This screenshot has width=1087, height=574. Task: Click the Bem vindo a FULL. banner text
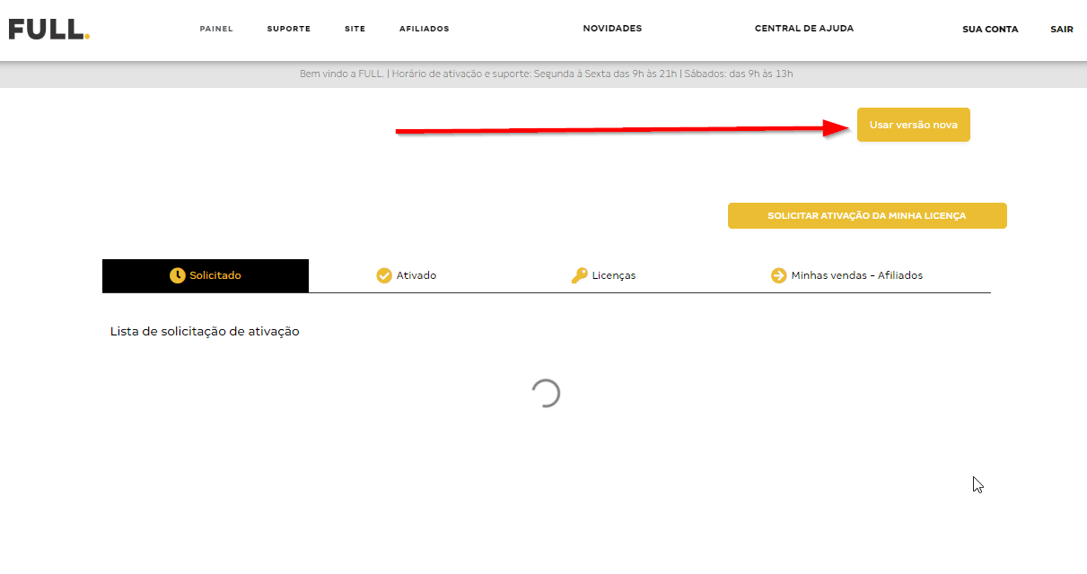click(546, 74)
